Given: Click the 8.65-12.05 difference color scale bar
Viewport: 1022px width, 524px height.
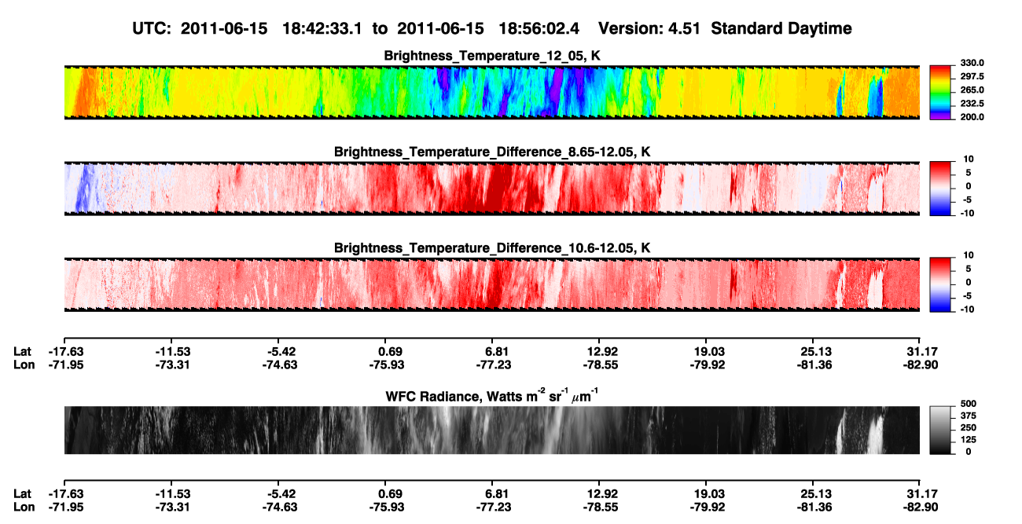Looking at the screenshot, I should pyautogui.click(x=942, y=187).
